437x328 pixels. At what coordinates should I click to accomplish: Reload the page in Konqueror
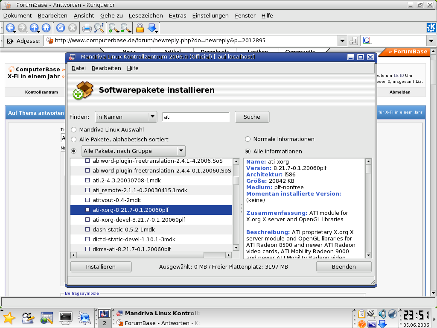pyautogui.click(x=61, y=28)
